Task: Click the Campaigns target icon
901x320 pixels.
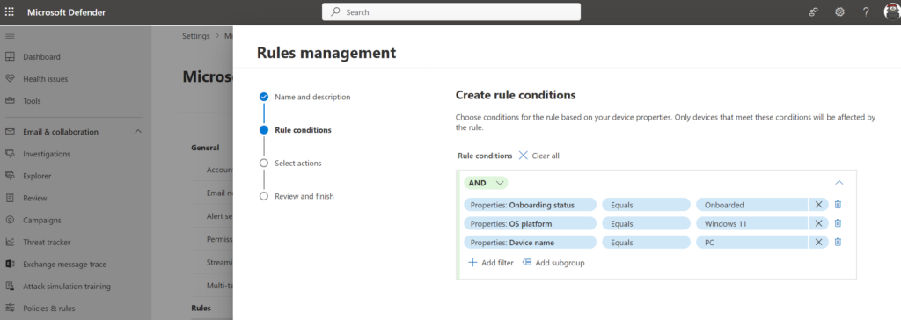Action: (10, 220)
